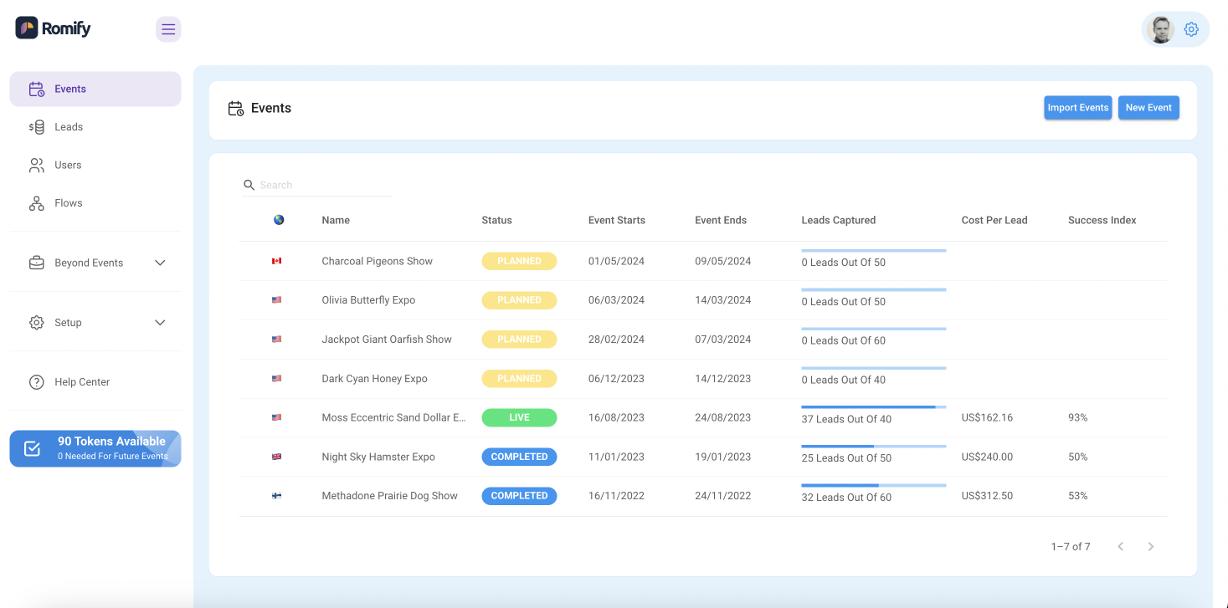Open the Leads menu item

tap(69, 127)
